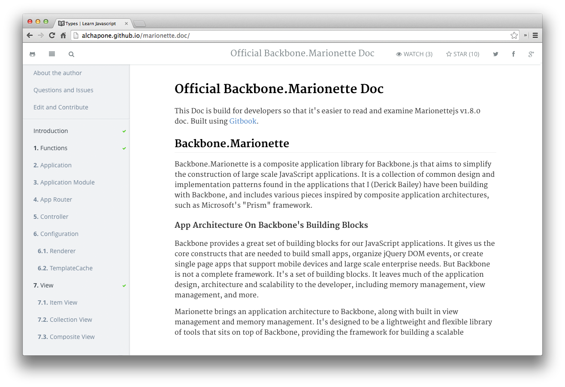The image size is (565, 387).
Task: Click the browser forward arrow
Action: 41,35
